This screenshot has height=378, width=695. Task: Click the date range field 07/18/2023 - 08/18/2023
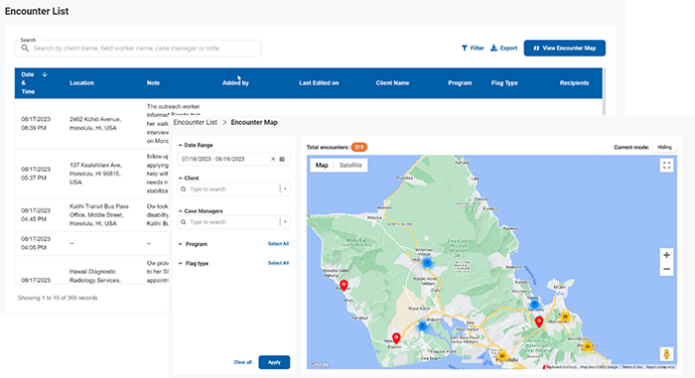click(x=233, y=159)
